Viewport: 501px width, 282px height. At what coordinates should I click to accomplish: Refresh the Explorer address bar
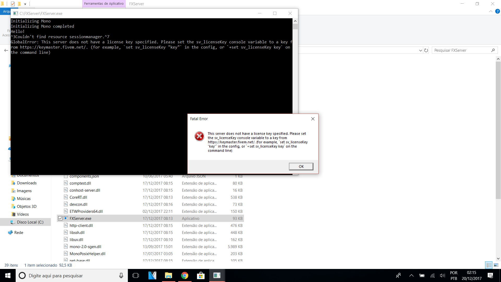426,50
